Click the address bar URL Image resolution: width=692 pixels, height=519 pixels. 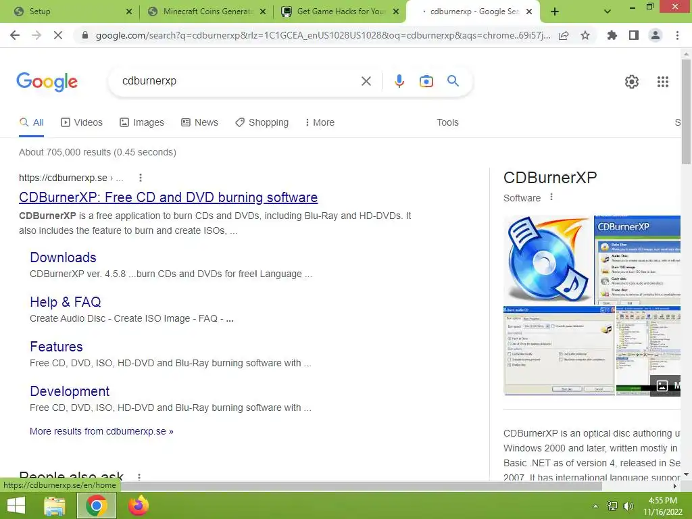[323, 35]
